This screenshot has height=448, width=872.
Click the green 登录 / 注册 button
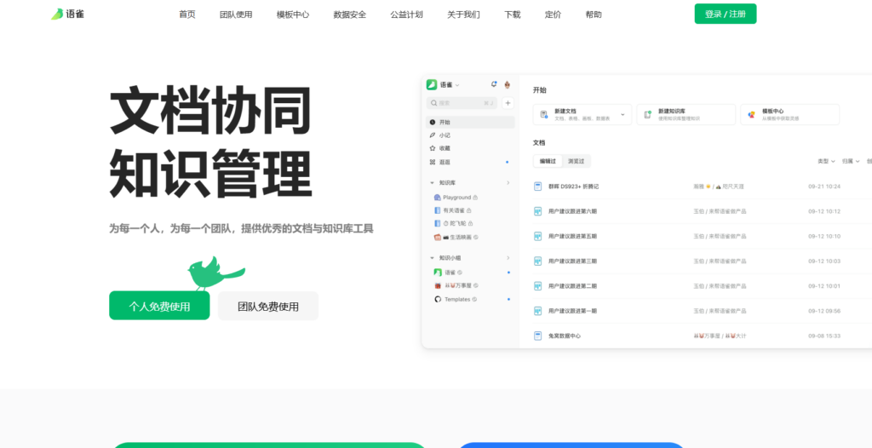click(x=726, y=14)
